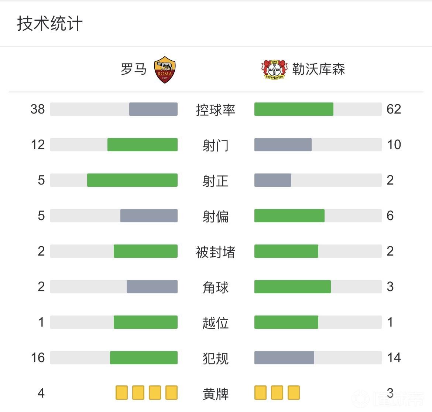The height and width of the screenshot is (412, 432).
Task: Click Leverkusen's middle yellow card icon
Action: coord(277,393)
